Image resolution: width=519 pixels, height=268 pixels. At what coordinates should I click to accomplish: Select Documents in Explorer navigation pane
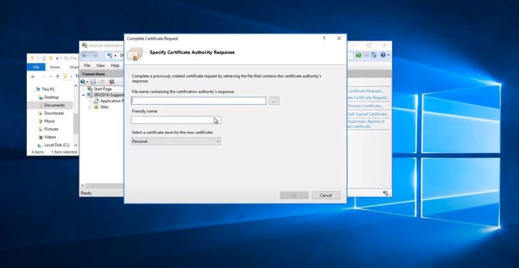point(54,105)
